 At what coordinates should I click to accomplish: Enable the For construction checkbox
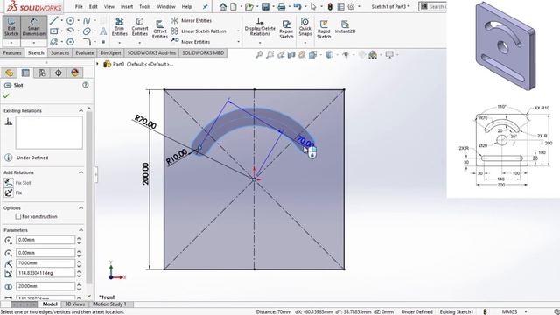tap(18, 216)
